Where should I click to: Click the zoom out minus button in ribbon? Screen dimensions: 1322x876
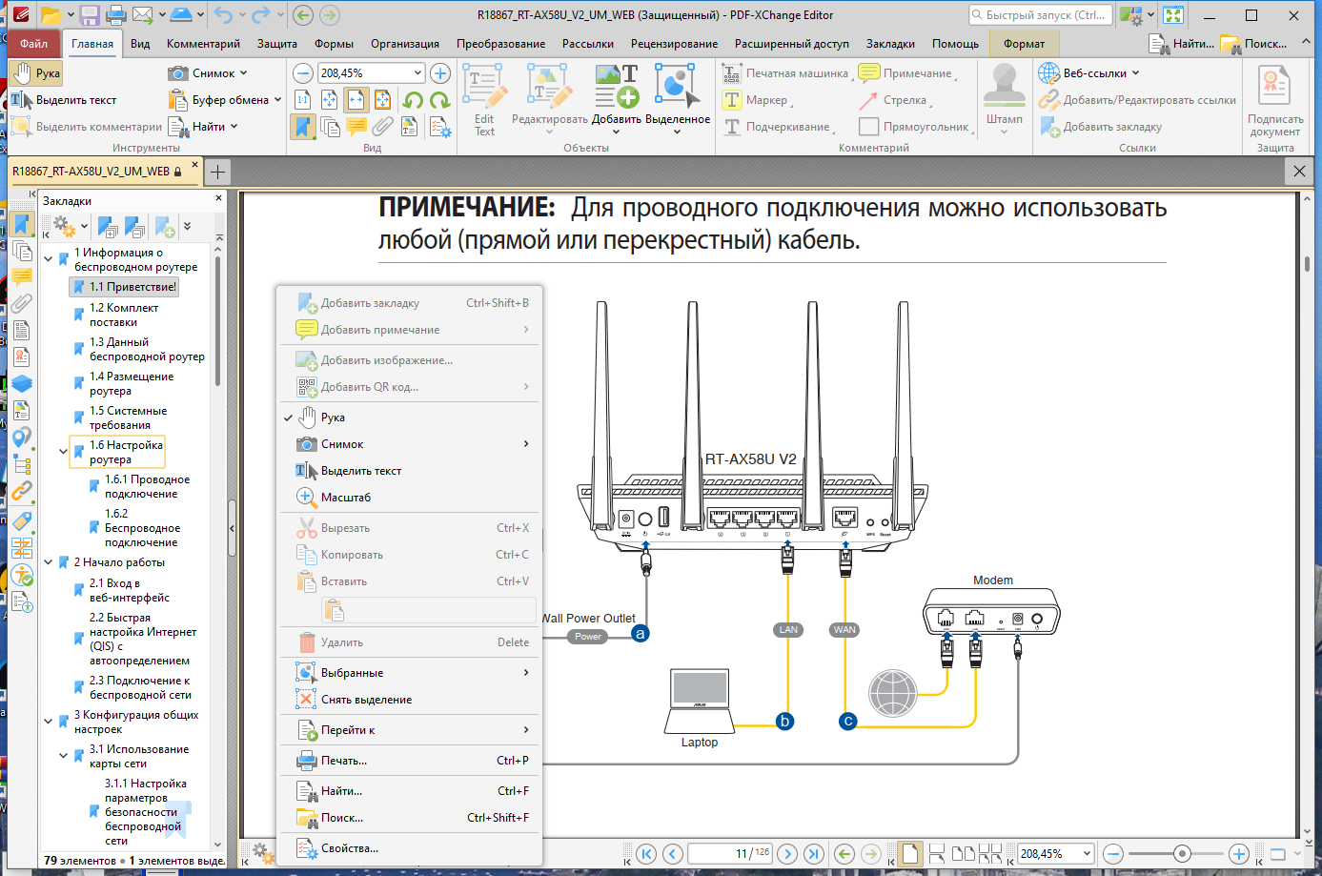(x=302, y=73)
